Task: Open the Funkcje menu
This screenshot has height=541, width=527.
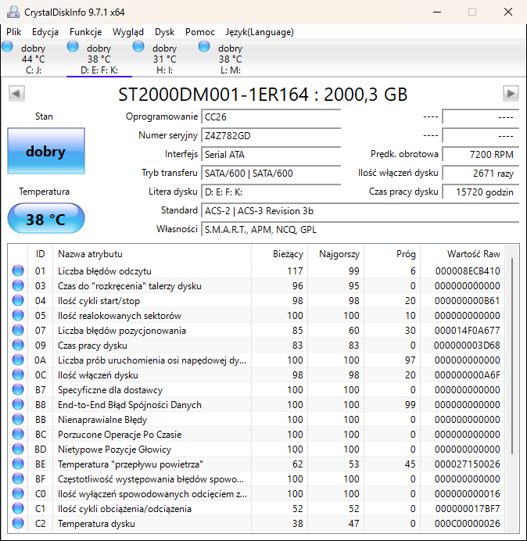Action: (x=85, y=32)
